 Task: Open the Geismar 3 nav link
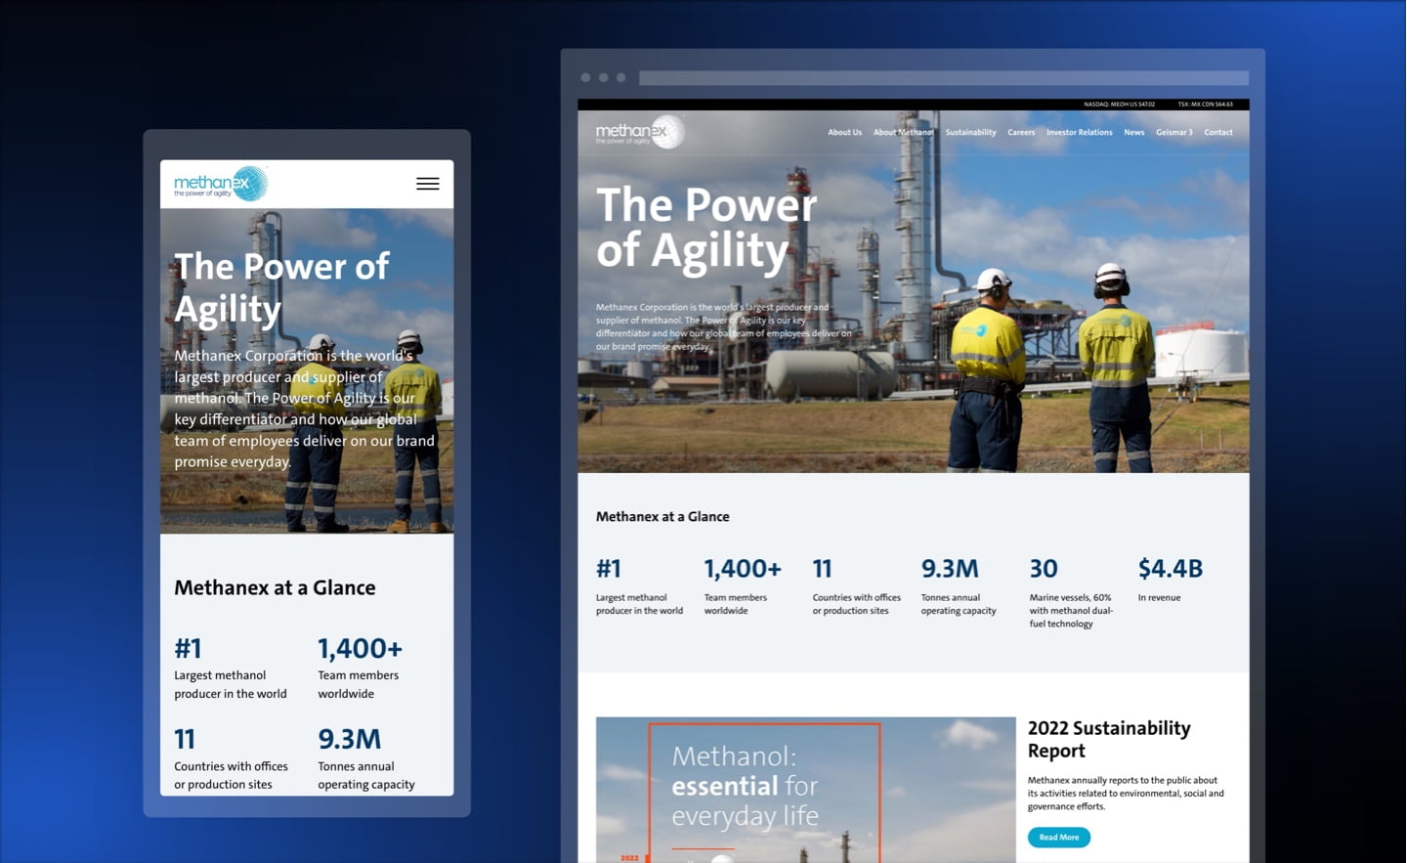coord(1173,132)
